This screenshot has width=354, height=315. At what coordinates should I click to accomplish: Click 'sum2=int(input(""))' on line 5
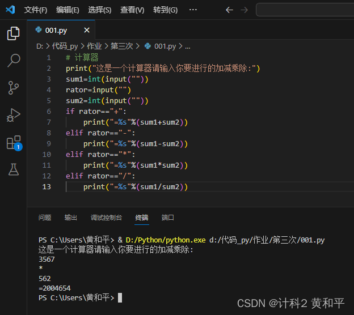pos(107,101)
